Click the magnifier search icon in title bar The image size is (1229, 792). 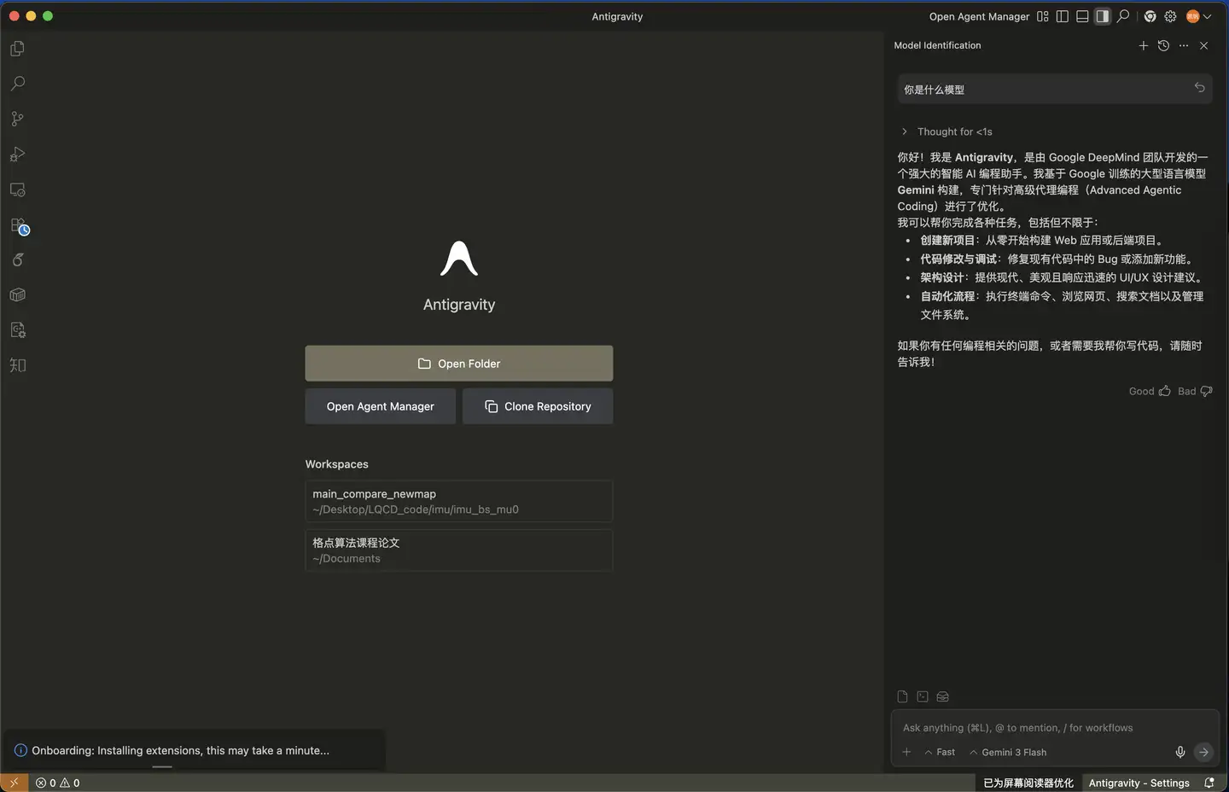(x=1123, y=16)
